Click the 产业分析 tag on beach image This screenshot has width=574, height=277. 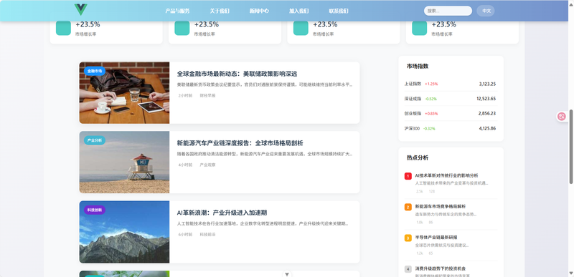(x=95, y=140)
